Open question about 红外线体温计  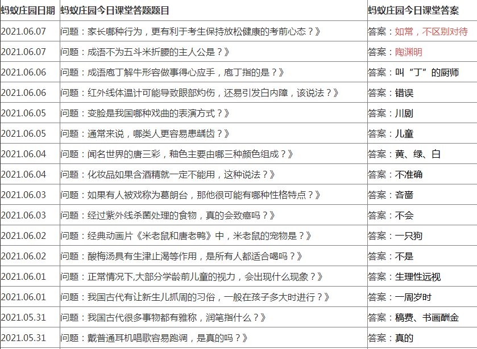pos(200,92)
